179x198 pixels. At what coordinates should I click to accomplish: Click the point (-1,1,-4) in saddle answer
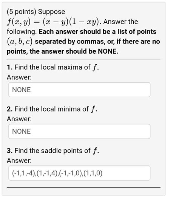(x=24, y=173)
